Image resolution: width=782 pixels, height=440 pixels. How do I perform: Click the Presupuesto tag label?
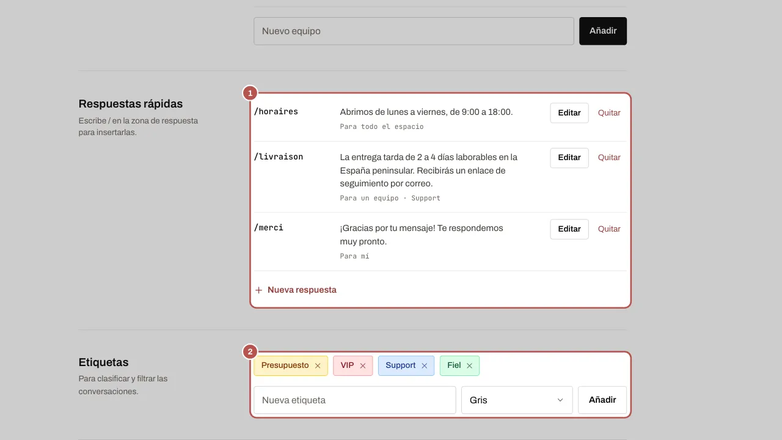285,365
